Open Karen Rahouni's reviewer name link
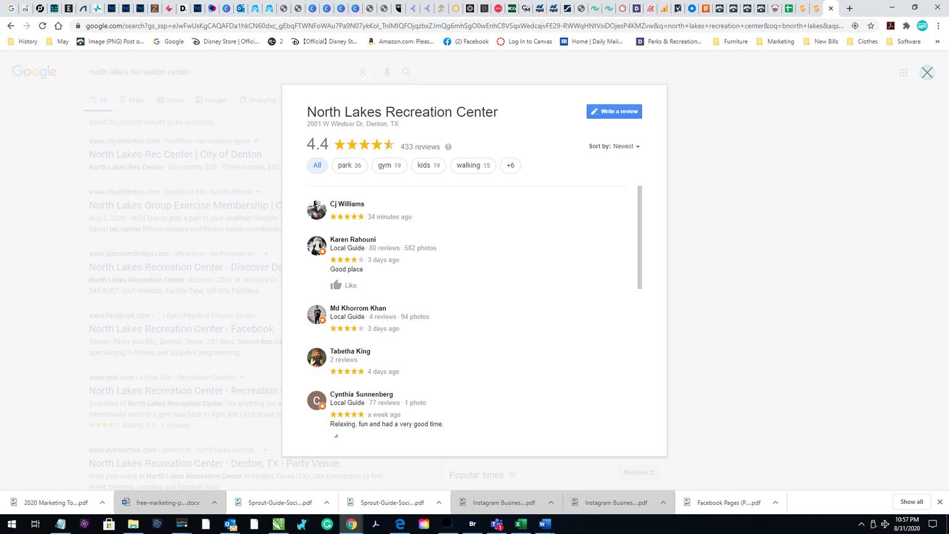 [x=353, y=239]
